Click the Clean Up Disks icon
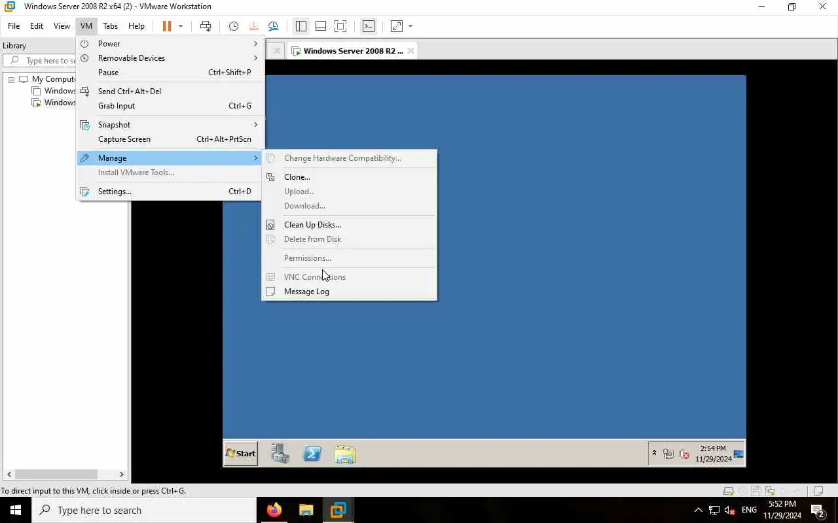Viewport: 838px width, 523px height. (270, 225)
